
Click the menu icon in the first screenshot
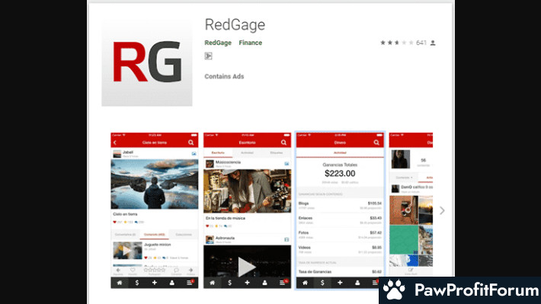click(190, 283)
